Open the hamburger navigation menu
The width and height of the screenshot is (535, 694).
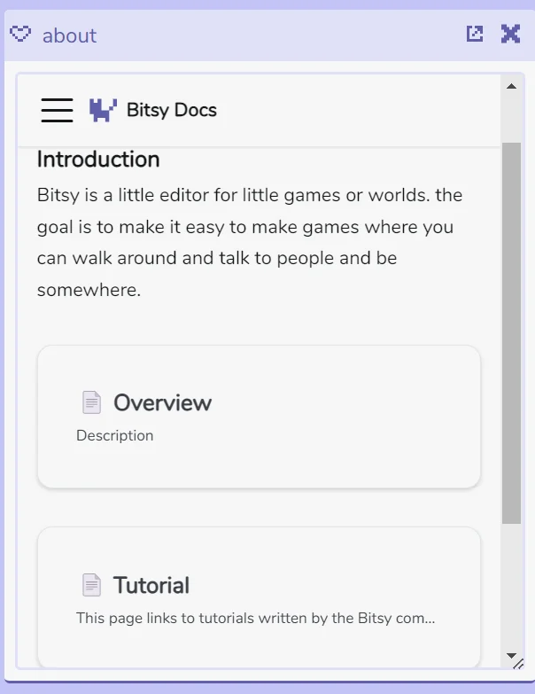[57, 110]
